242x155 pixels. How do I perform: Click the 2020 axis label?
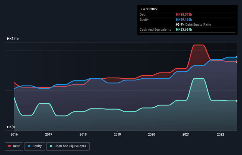pos(152,134)
